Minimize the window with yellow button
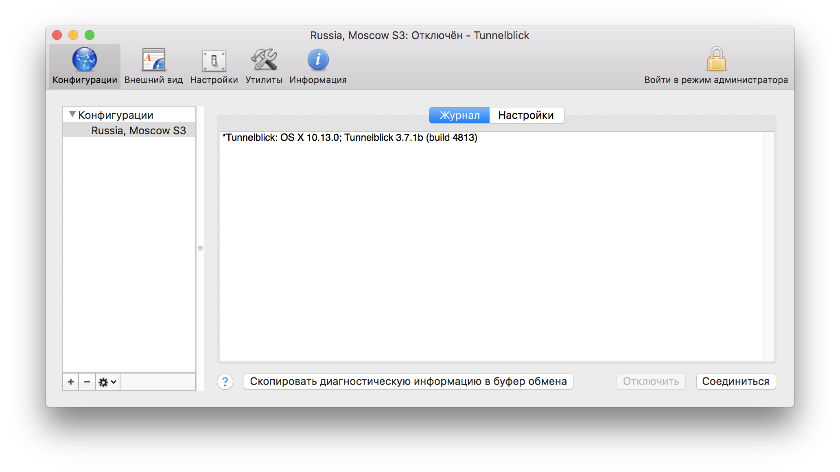 click(x=73, y=35)
